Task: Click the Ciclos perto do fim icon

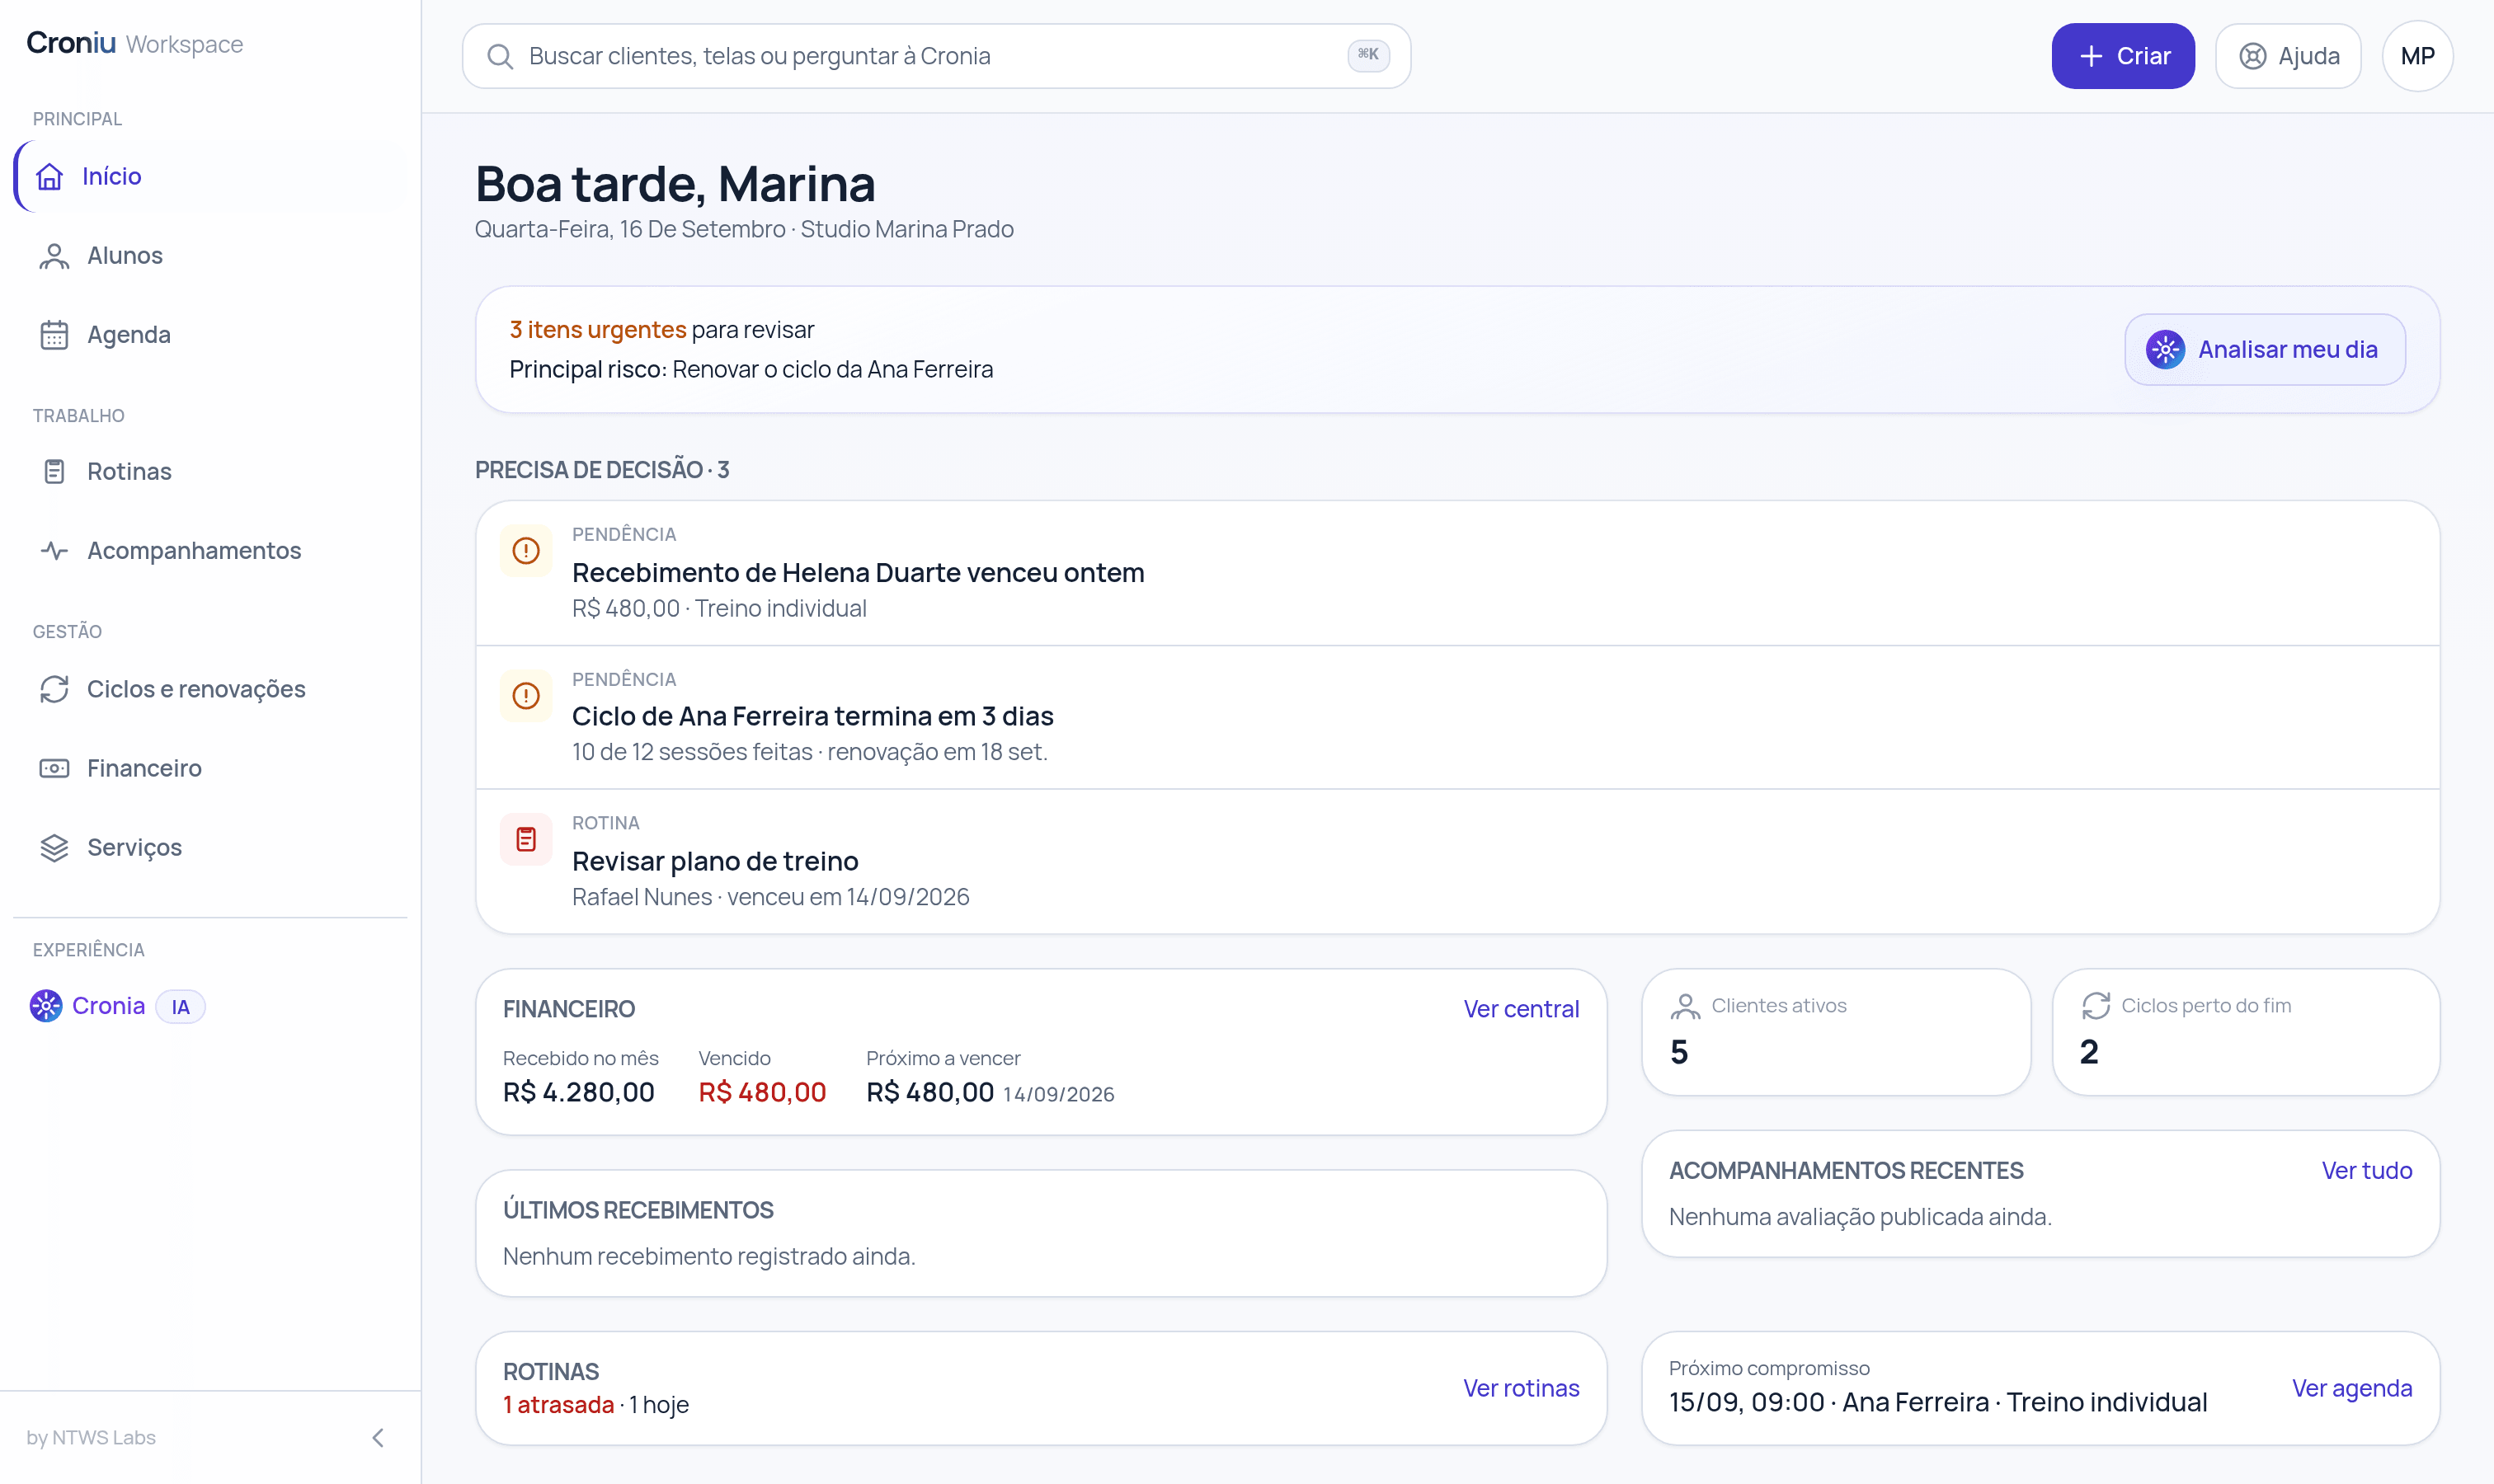Action: [x=2095, y=1006]
